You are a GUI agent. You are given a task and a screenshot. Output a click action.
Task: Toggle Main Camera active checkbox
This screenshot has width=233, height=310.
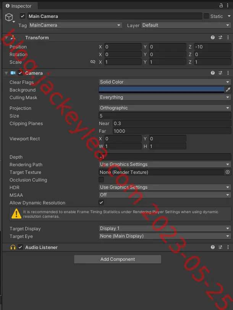tap(23, 16)
